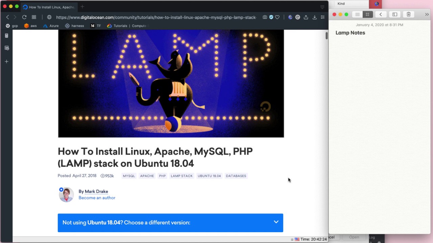Go back in the browser

[x=7, y=17]
